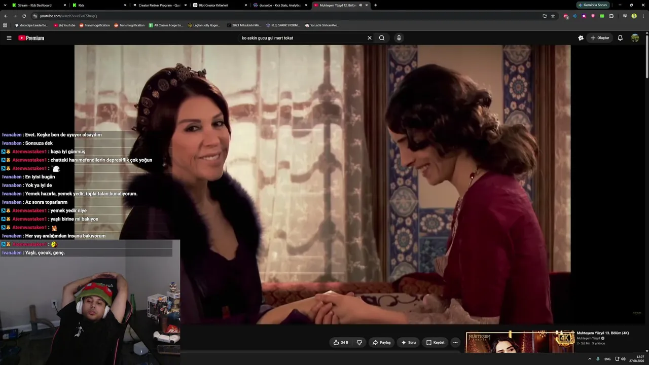Open the YouTube settings gear icon
649x365 pixels.
coord(581,38)
